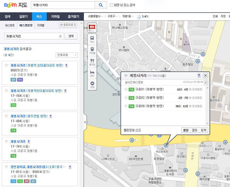Switch to the 버스번호 sub-tab
The image size is (230, 187).
point(10,25)
